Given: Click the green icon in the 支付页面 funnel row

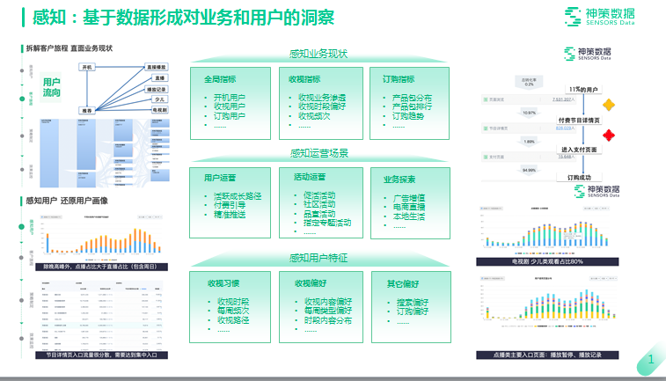Looking at the screenshot, I should pyautogui.click(x=486, y=157).
